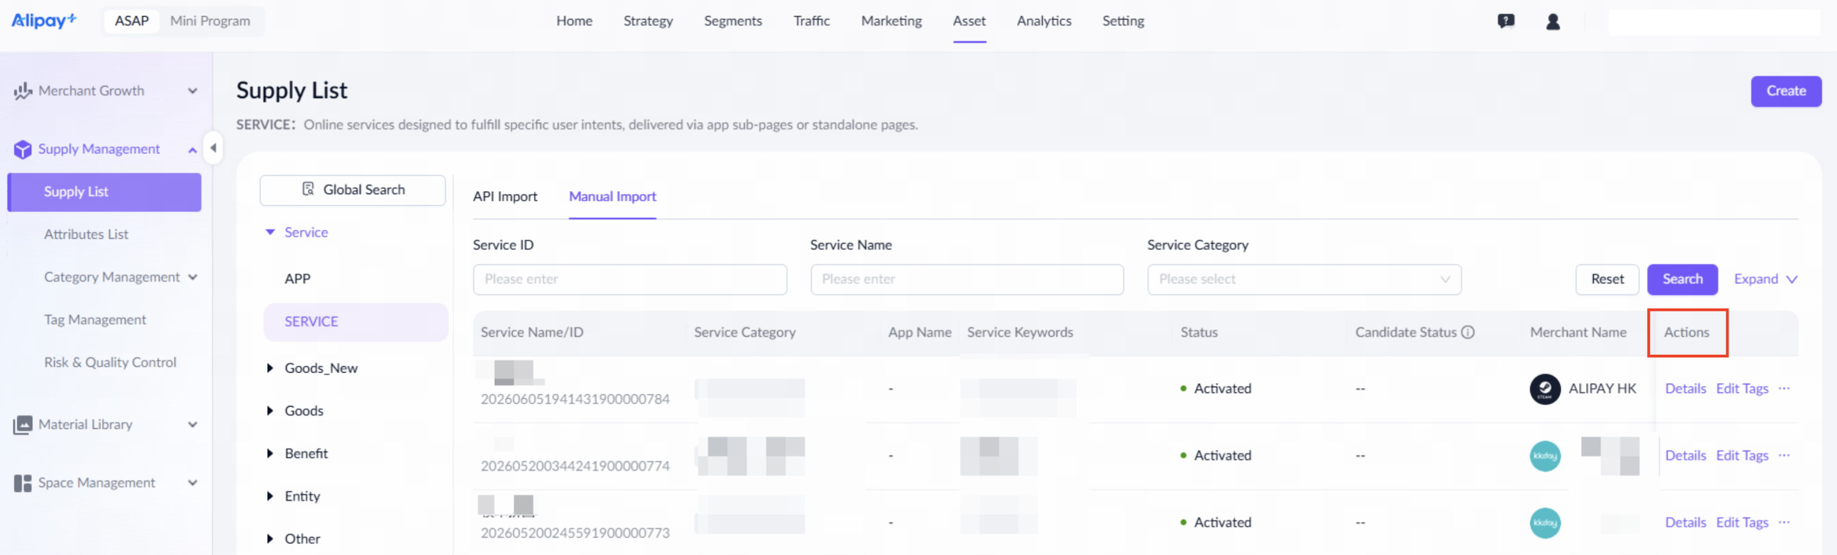Focus the Service ID input field

click(630, 279)
